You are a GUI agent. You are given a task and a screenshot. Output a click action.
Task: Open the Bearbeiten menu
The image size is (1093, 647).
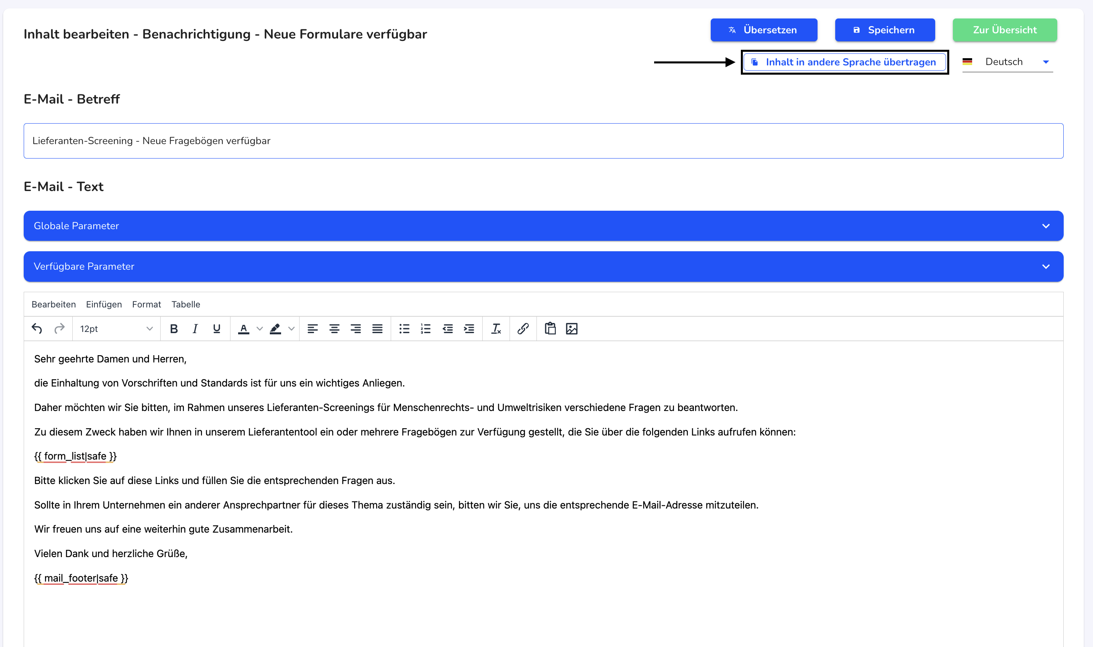point(54,304)
